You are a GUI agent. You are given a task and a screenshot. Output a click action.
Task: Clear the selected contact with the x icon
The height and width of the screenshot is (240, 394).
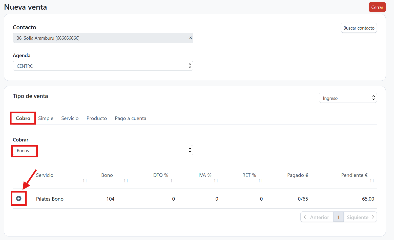191,38
